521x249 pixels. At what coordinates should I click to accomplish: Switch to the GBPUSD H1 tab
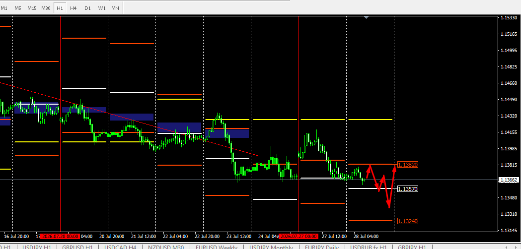(77, 247)
